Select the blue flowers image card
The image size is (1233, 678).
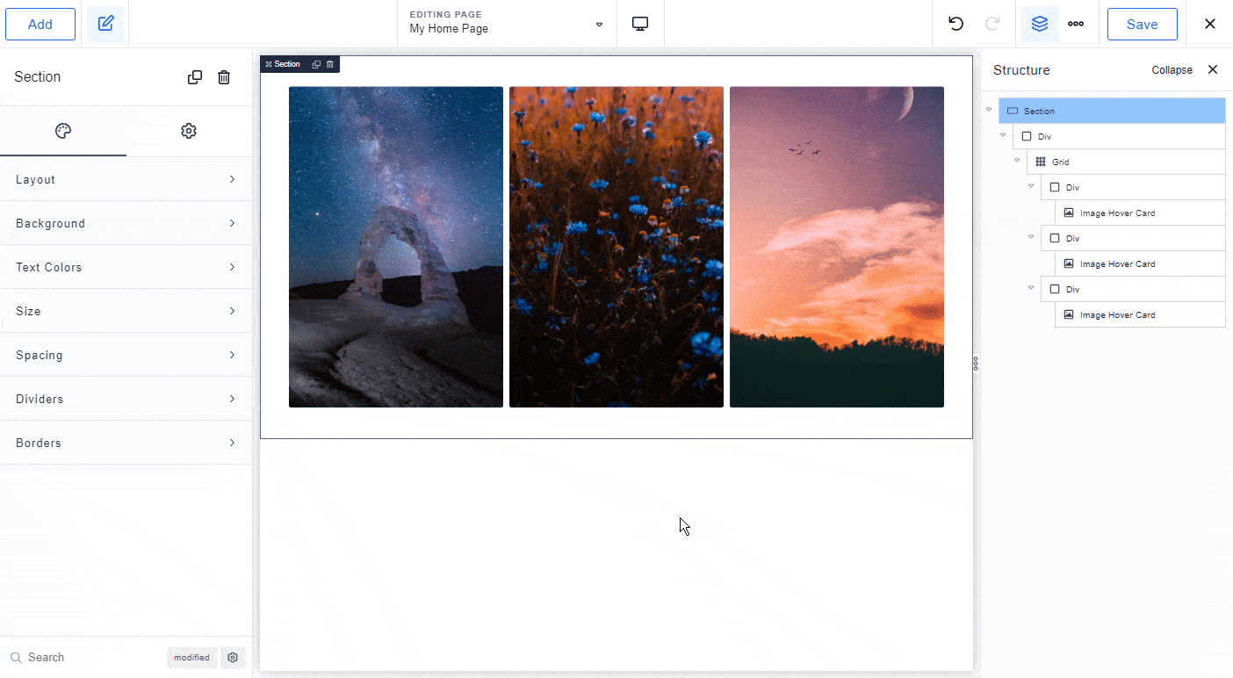pos(616,247)
